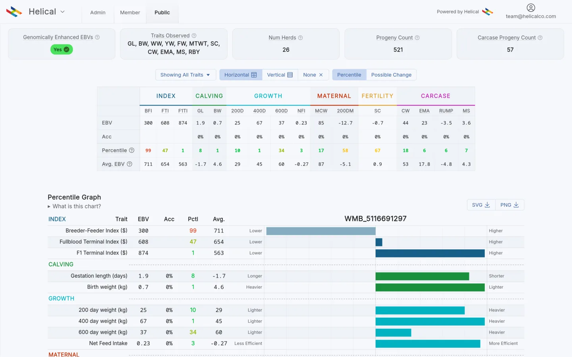Screen dimensions: 572x357
Task: Switch to the Member tab
Action: point(130,12)
